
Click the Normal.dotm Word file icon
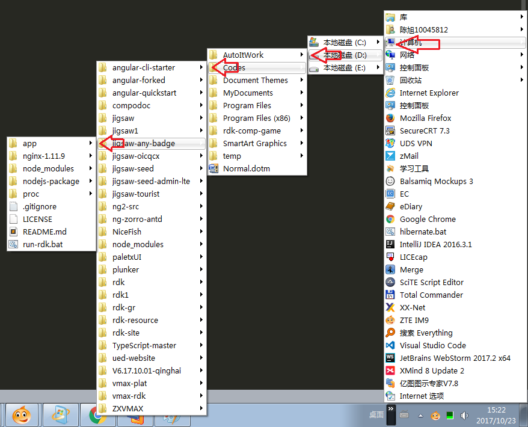coord(213,168)
